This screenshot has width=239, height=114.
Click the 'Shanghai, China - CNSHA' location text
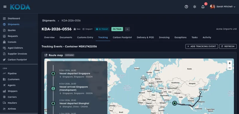(x=75, y=107)
